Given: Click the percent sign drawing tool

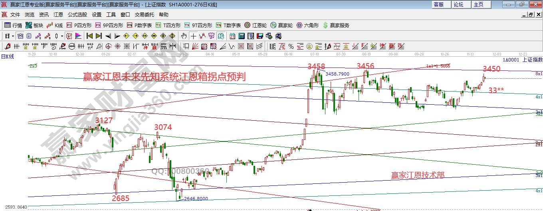Looking at the screenshot, I should click(x=291, y=46).
